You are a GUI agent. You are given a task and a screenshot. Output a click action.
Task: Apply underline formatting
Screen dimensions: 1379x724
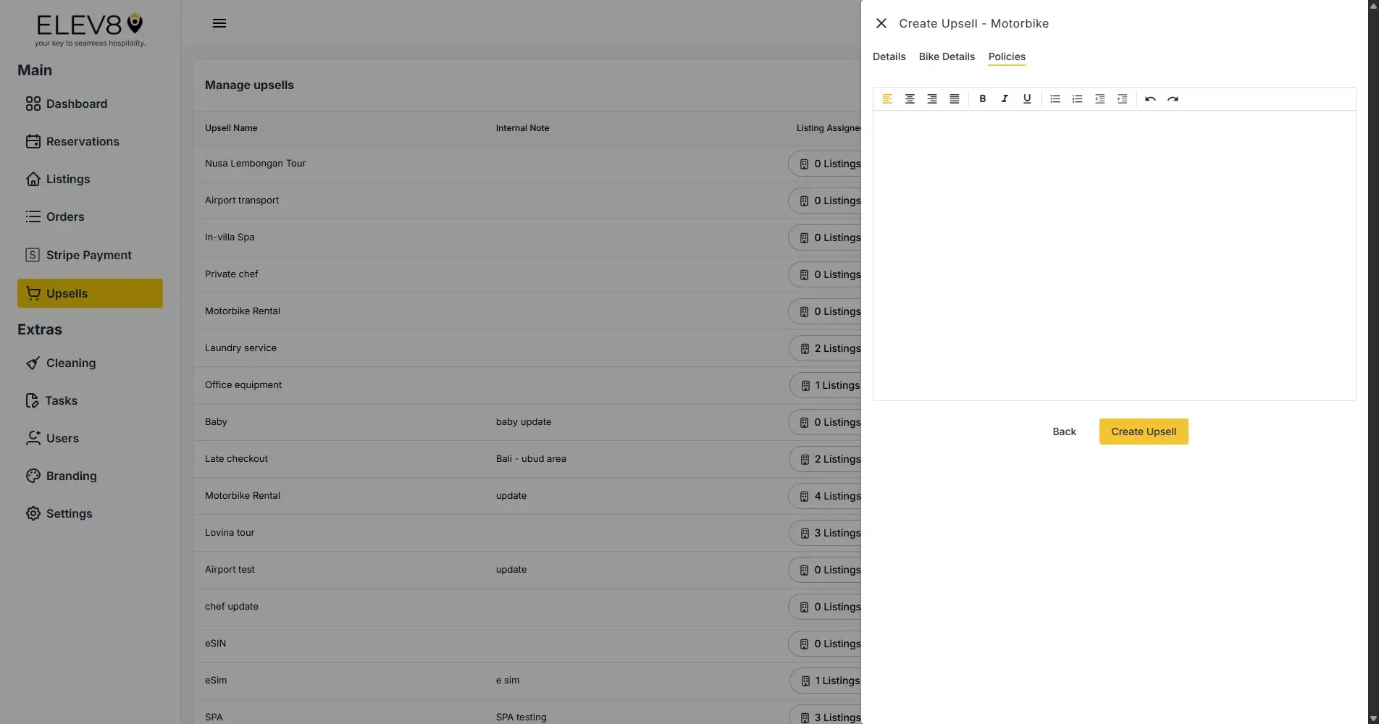tap(1026, 99)
